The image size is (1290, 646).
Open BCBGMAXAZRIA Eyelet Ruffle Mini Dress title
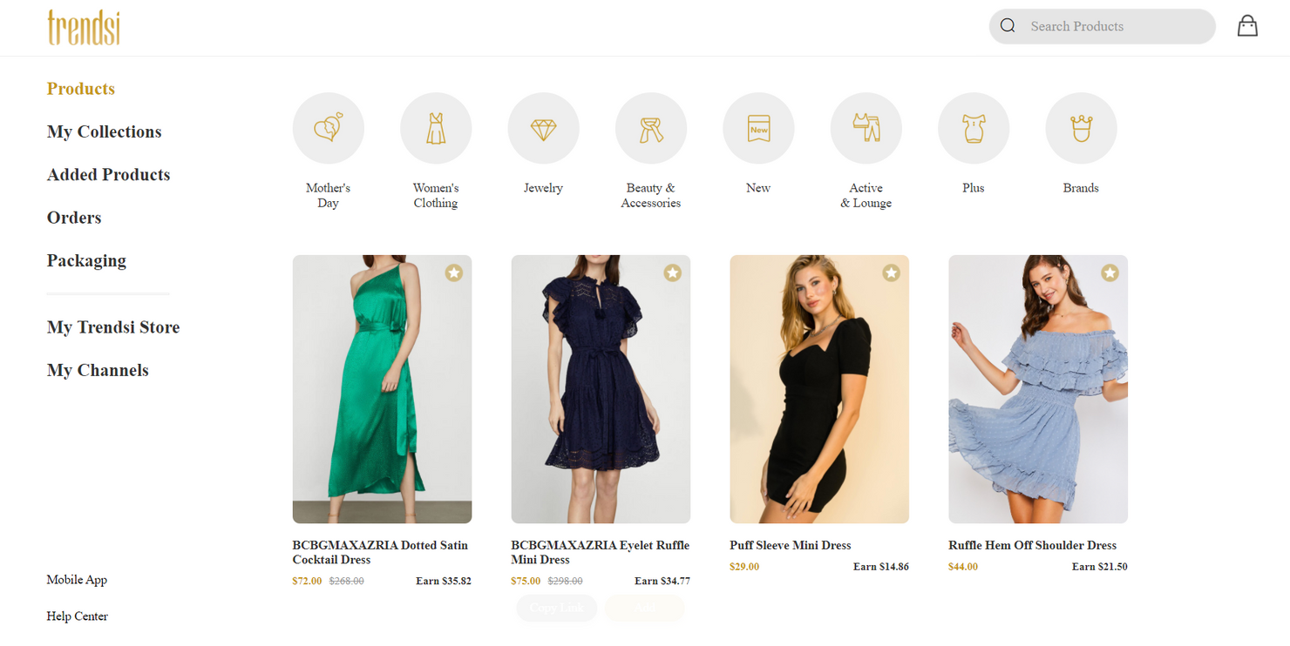pos(600,552)
